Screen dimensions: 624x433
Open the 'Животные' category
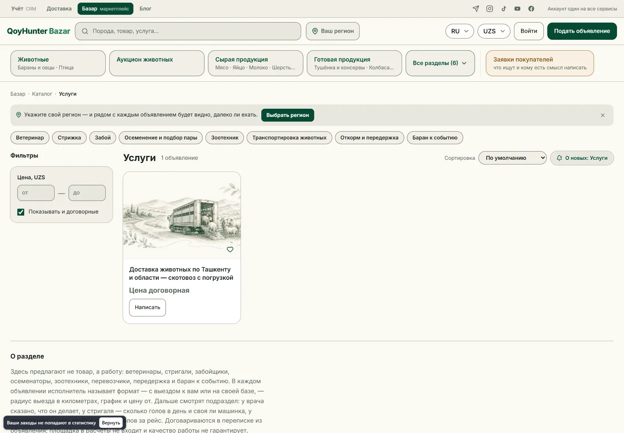click(58, 63)
